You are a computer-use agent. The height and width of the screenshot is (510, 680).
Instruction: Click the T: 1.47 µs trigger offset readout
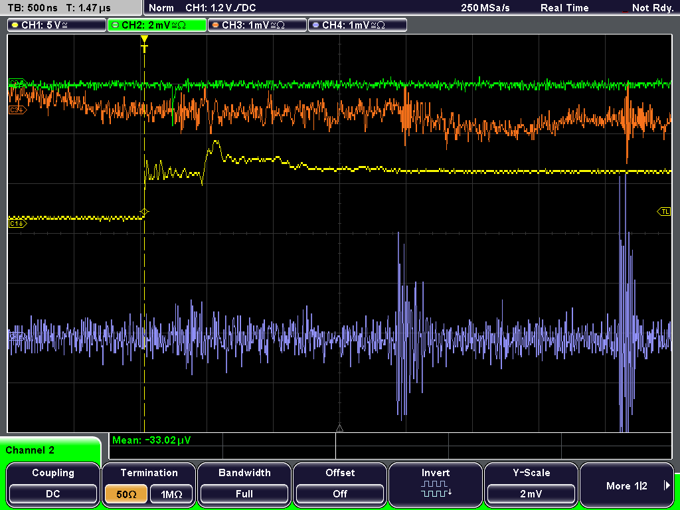tap(88, 8)
